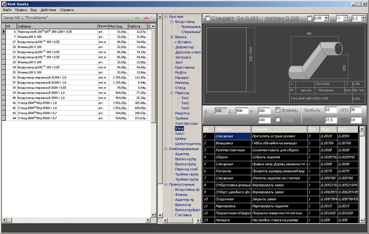Click the Прибыль input field

pyautogui.click(x=330, y=110)
